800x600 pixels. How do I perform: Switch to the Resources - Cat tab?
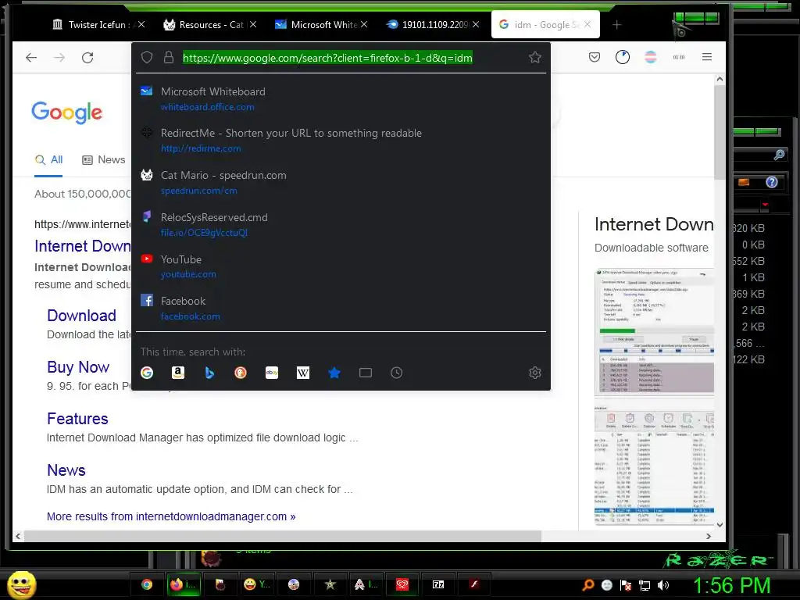coord(204,24)
